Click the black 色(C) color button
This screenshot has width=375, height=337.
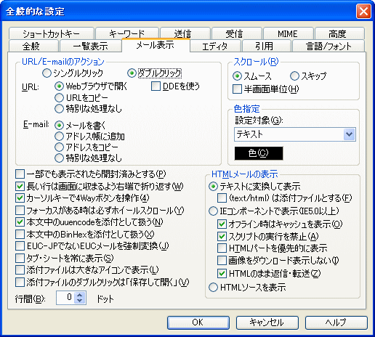[x=259, y=153]
